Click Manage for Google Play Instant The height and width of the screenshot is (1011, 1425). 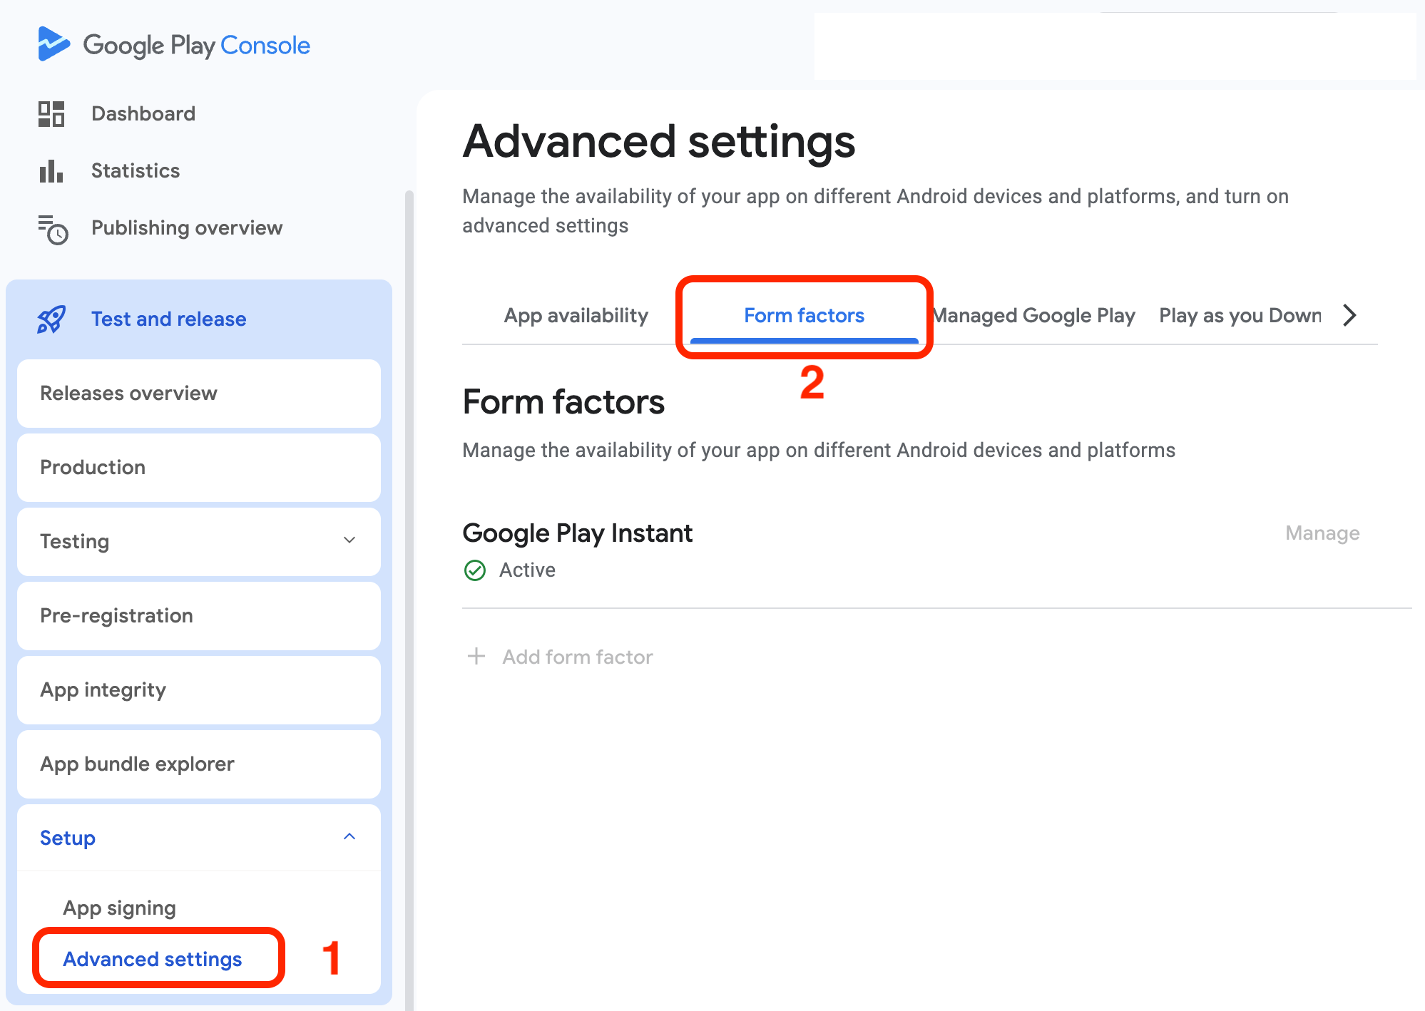tap(1322, 533)
